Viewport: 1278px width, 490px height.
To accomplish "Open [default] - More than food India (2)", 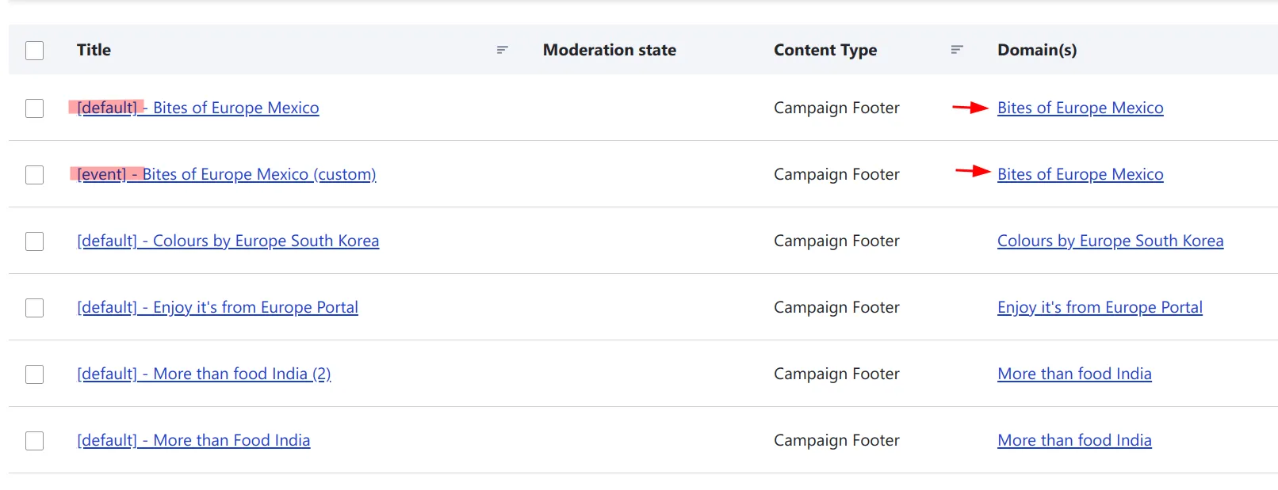I will tap(204, 374).
